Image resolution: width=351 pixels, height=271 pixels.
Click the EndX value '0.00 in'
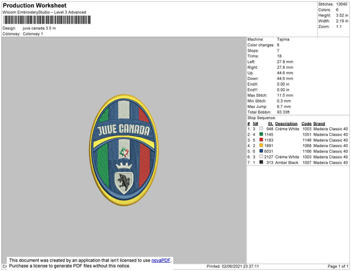(x=283, y=84)
